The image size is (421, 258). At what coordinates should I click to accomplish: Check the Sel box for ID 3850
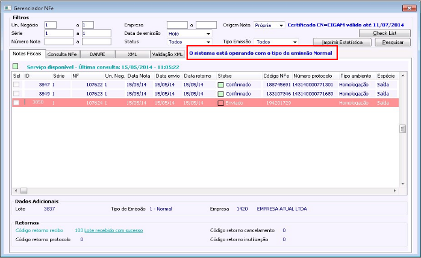coord(16,103)
